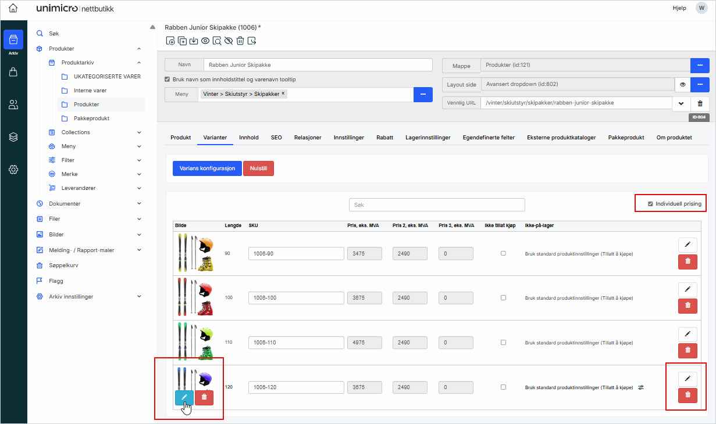Click the Varians konfigurasjon button
716x424 pixels.
[x=207, y=168]
